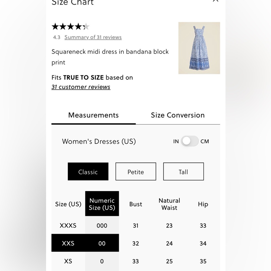Open the 31 customer reviews link
The width and height of the screenshot is (271, 271).
click(x=81, y=87)
